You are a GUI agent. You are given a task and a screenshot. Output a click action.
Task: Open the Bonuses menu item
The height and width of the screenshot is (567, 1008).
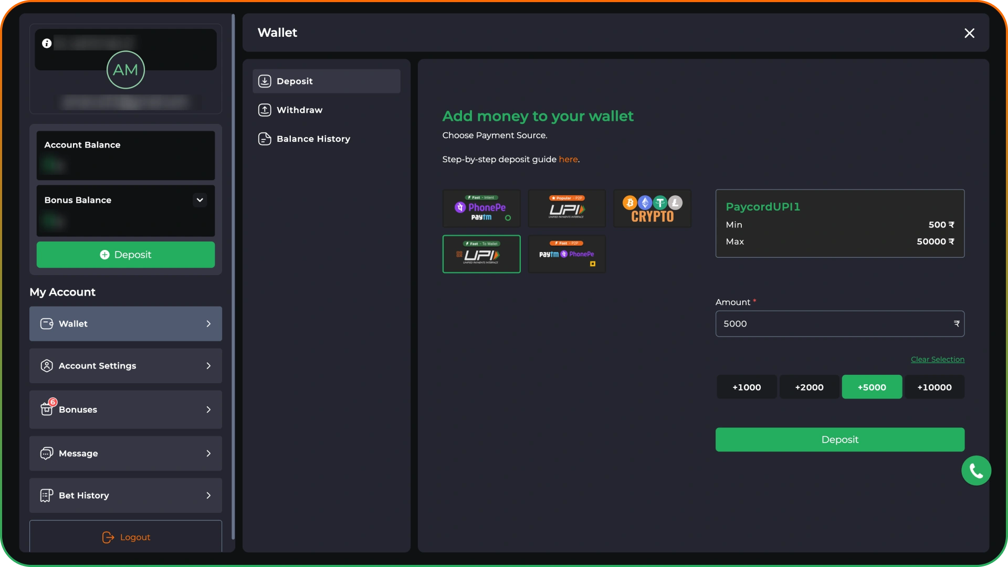pos(125,409)
